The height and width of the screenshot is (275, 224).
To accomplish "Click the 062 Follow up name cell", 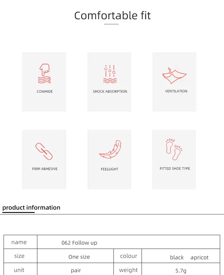I will tap(128, 242).
